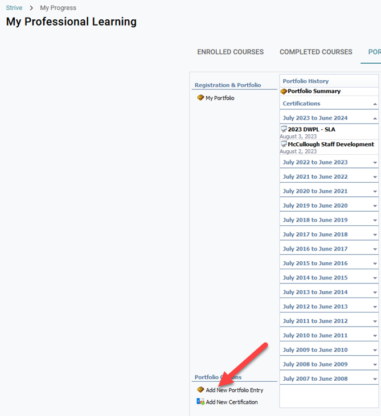Go to Strive breadcrumb link
Image resolution: width=381 pixels, height=416 pixels.
14,8
